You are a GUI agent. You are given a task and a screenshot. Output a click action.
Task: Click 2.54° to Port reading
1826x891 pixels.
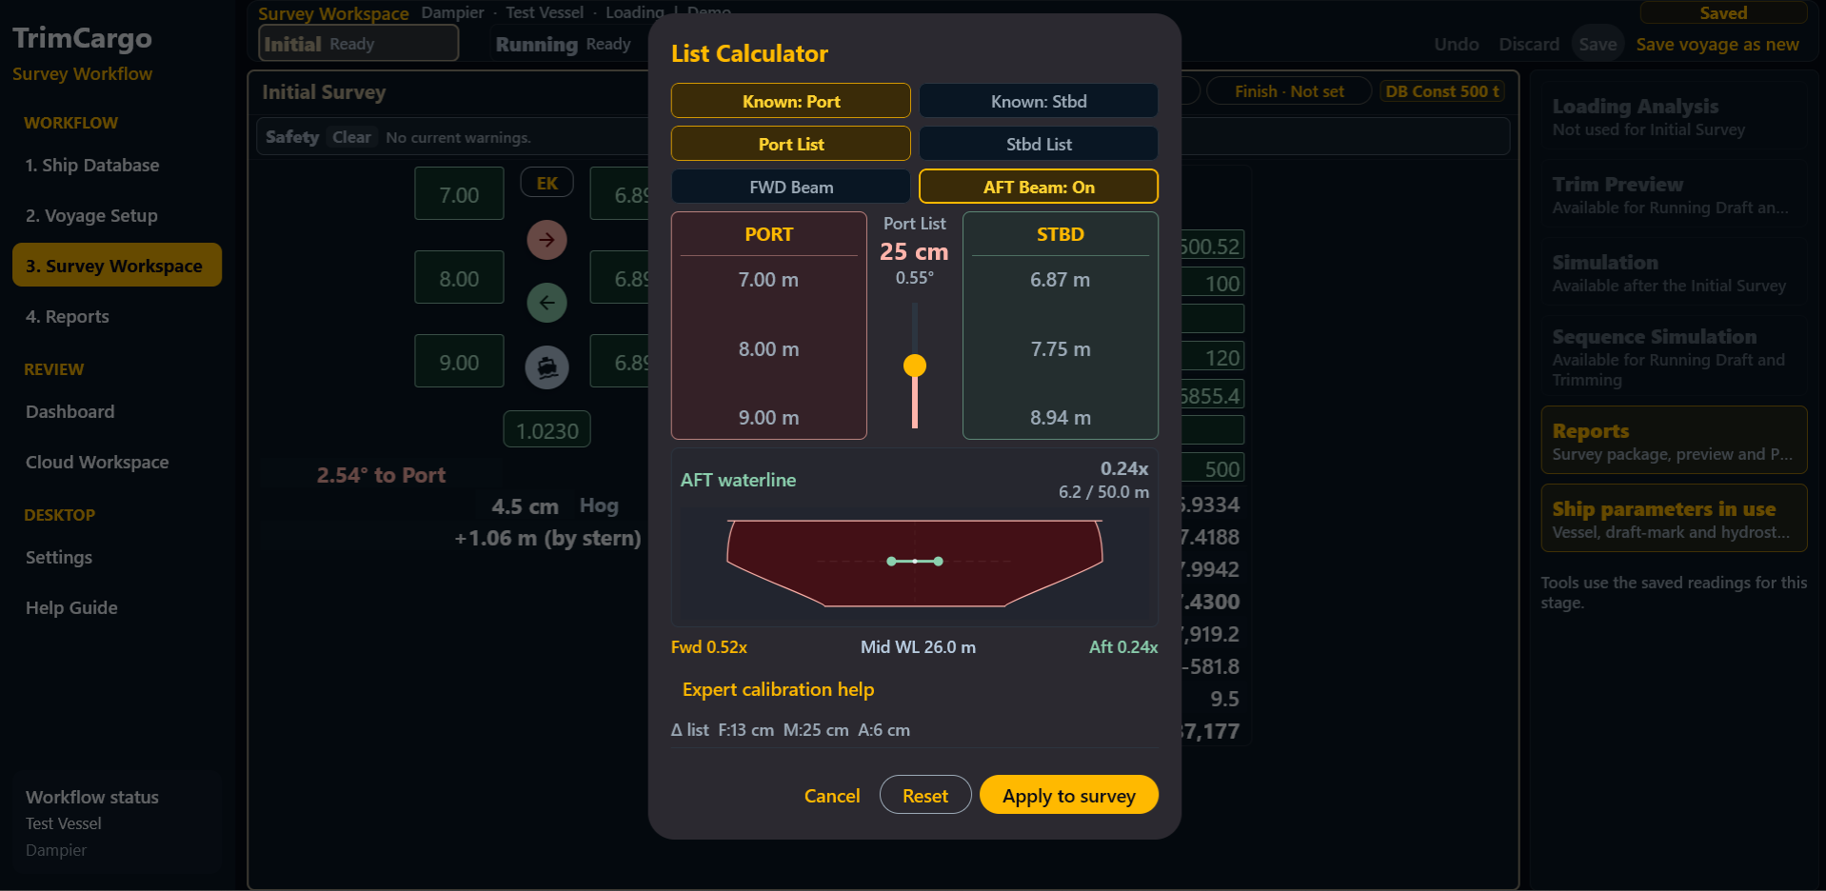pyautogui.click(x=381, y=475)
